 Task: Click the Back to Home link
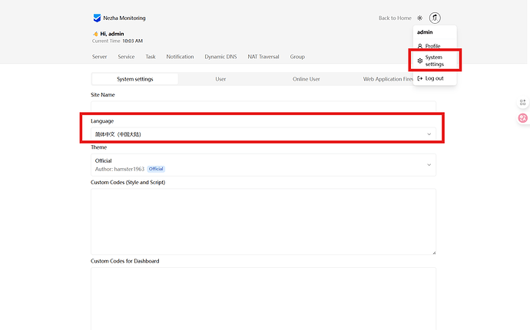[x=395, y=18]
